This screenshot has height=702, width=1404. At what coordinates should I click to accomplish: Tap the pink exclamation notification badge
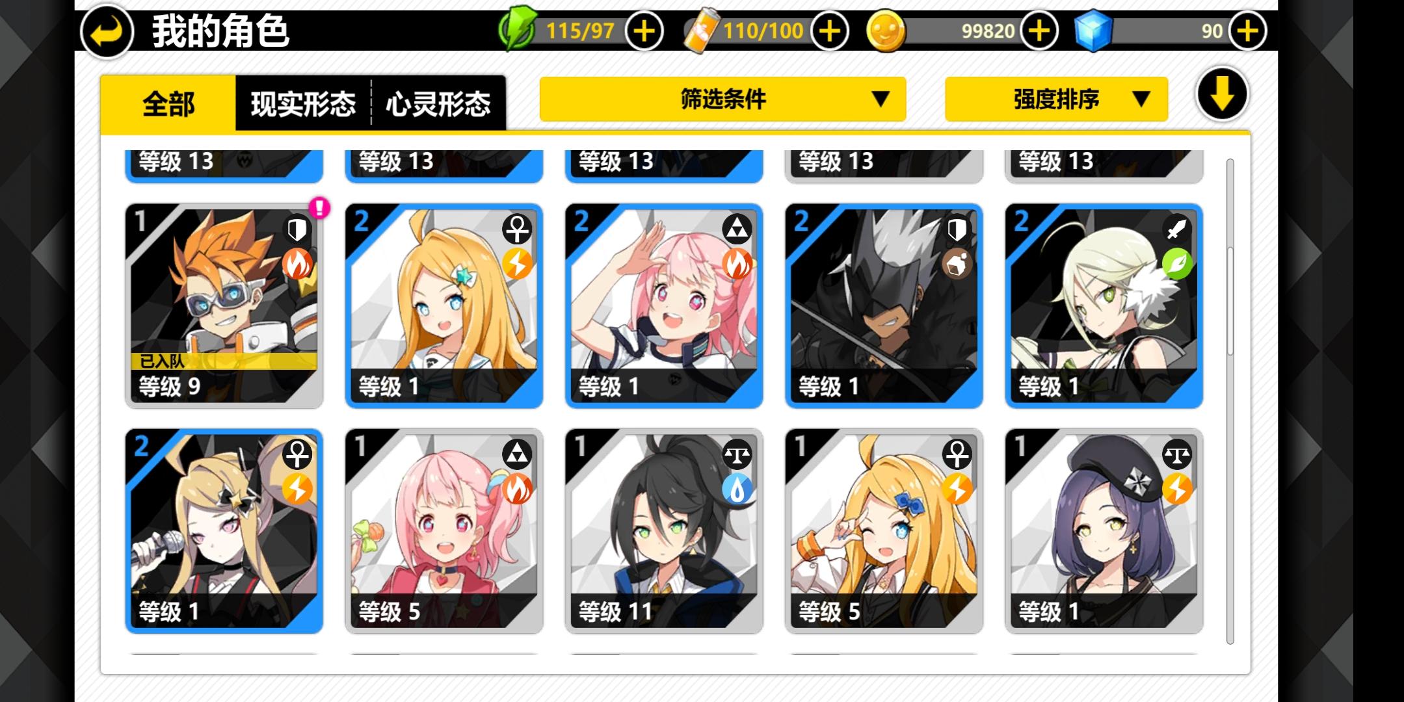click(x=319, y=208)
